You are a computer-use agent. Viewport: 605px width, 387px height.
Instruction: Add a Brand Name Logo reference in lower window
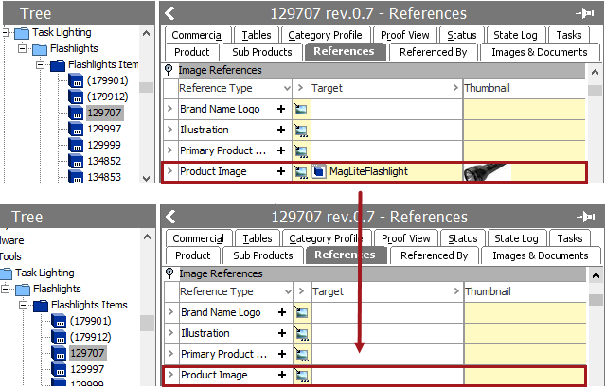(x=282, y=312)
